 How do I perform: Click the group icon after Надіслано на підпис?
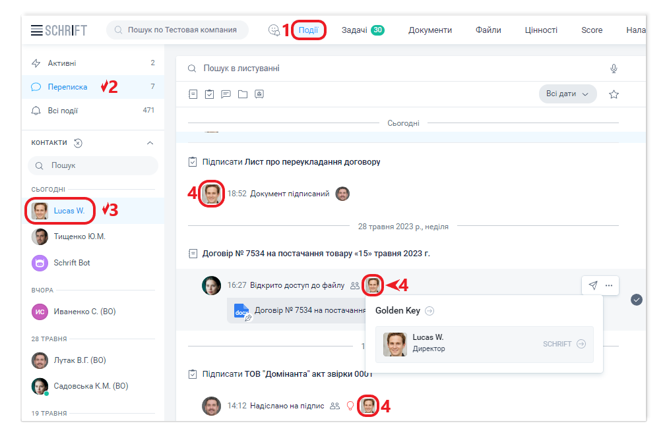(x=334, y=406)
